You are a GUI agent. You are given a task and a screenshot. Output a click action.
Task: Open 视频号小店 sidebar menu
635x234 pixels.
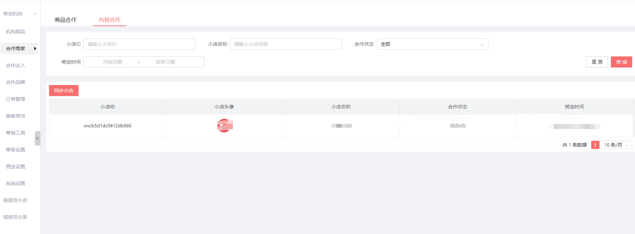click(15, 200)
